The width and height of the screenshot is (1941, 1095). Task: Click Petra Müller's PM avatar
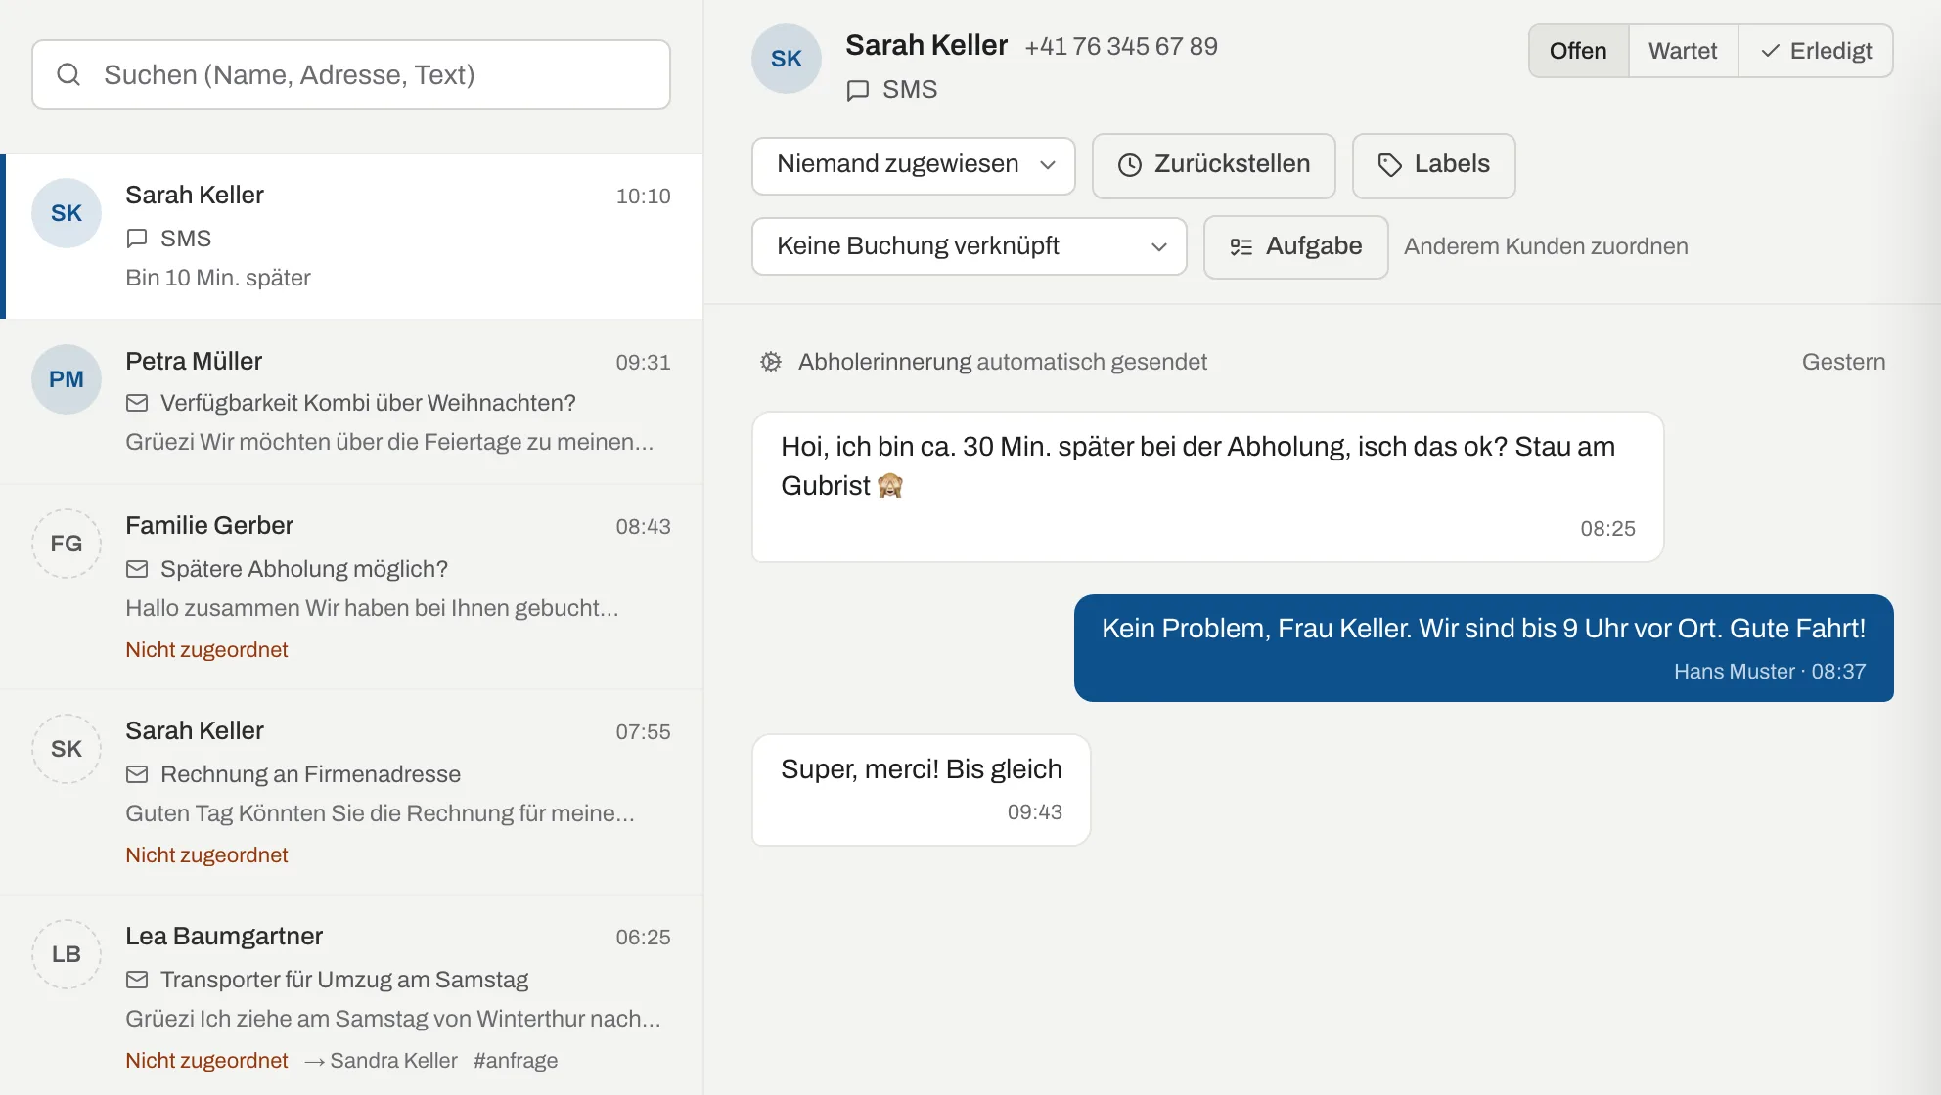(67, 379)
